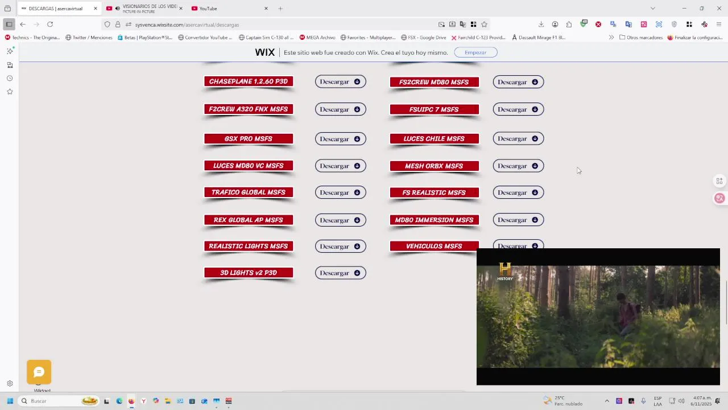Open the sidebar bookmarks star icon
Screen dimensions: 728x410
click(10, 92)
